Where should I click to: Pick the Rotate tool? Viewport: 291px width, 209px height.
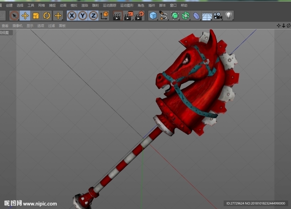point(47,16)
